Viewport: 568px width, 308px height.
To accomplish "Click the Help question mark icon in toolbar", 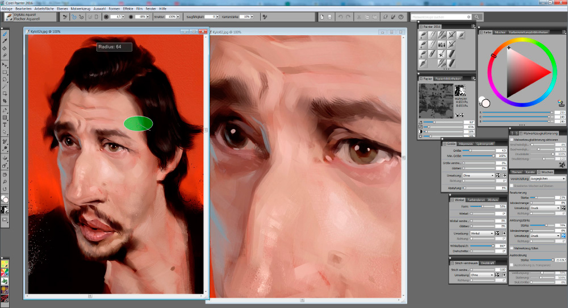I will 401,18.
